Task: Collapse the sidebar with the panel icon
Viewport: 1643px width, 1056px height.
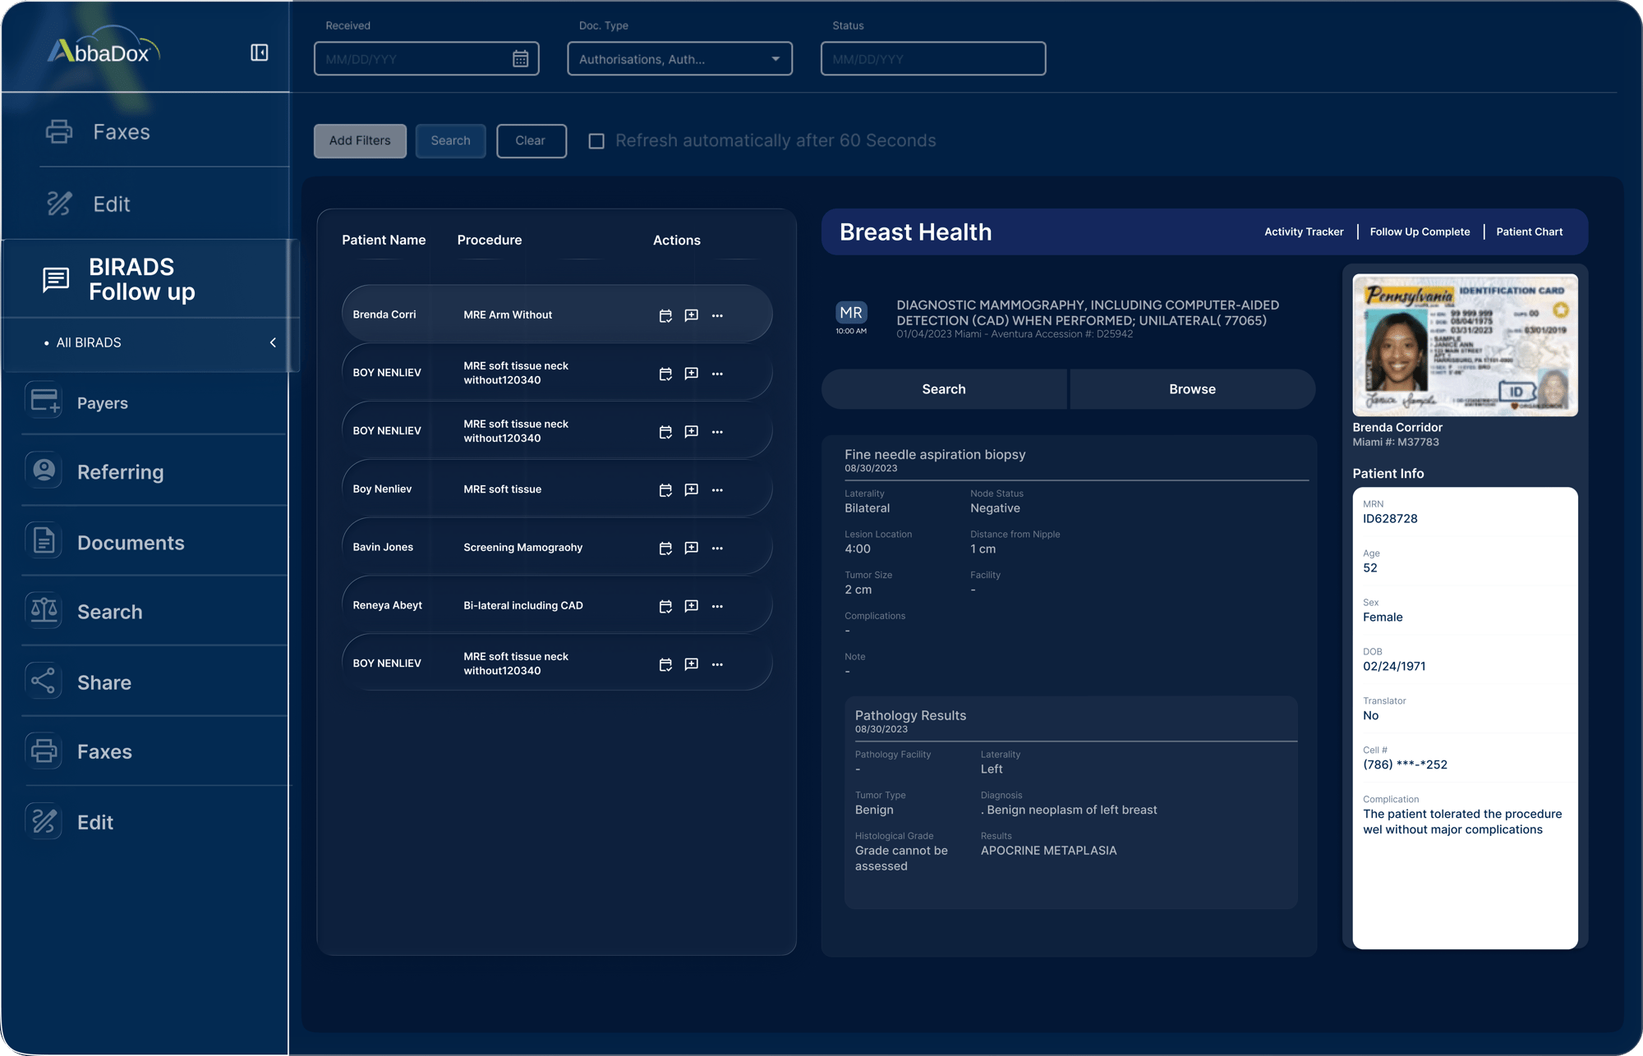Action: [x=260, y=53]
